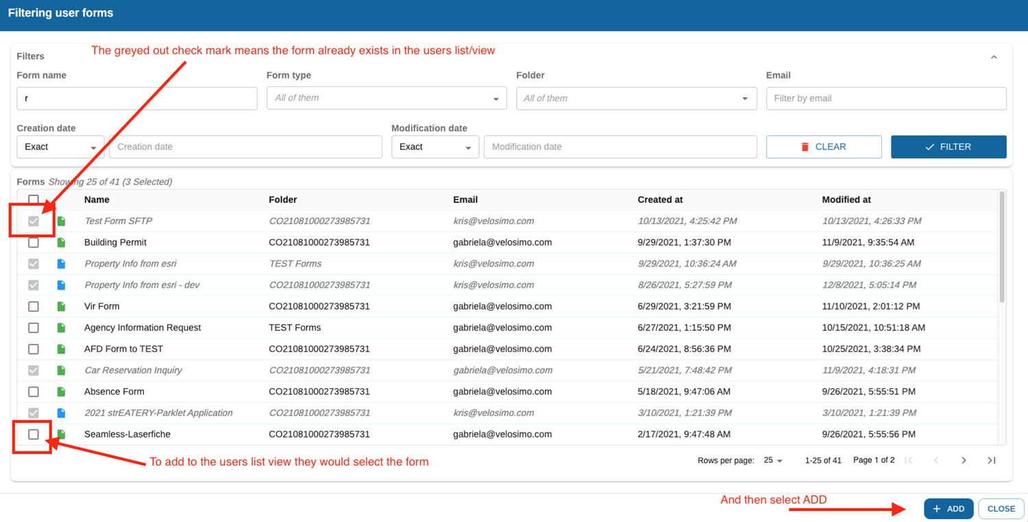1028x522 pixels.
Task: Click the FILTER button
Action: [x=949, y=147]
